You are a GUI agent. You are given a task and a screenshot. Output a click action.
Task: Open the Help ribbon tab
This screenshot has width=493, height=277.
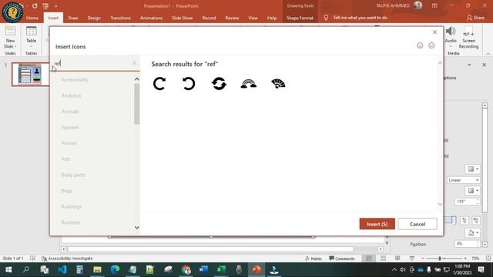point(272,18)
